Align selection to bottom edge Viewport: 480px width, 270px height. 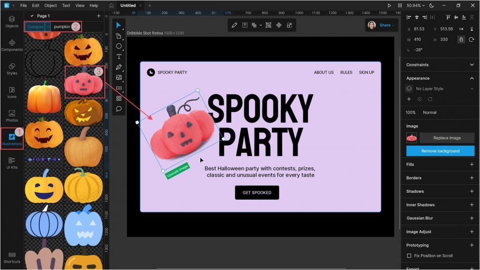coord(464,17)
